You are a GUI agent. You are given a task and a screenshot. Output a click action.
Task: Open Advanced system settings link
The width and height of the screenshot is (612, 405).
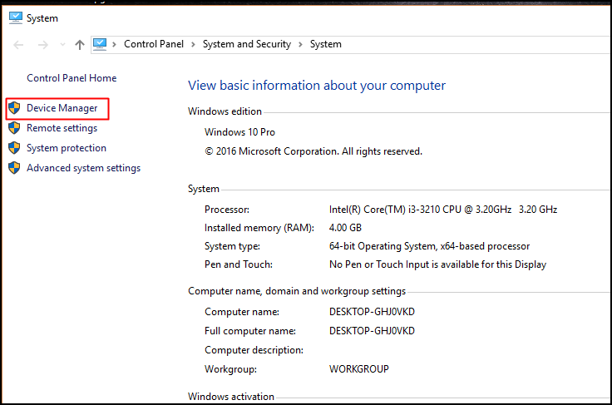(83, 168)
